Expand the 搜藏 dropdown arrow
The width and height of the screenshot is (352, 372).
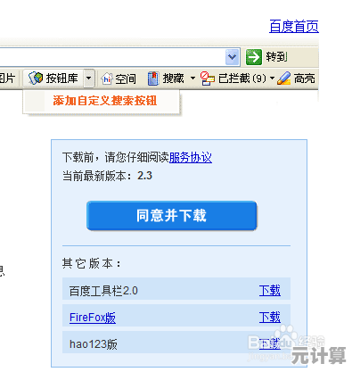(x=192, y=79)
